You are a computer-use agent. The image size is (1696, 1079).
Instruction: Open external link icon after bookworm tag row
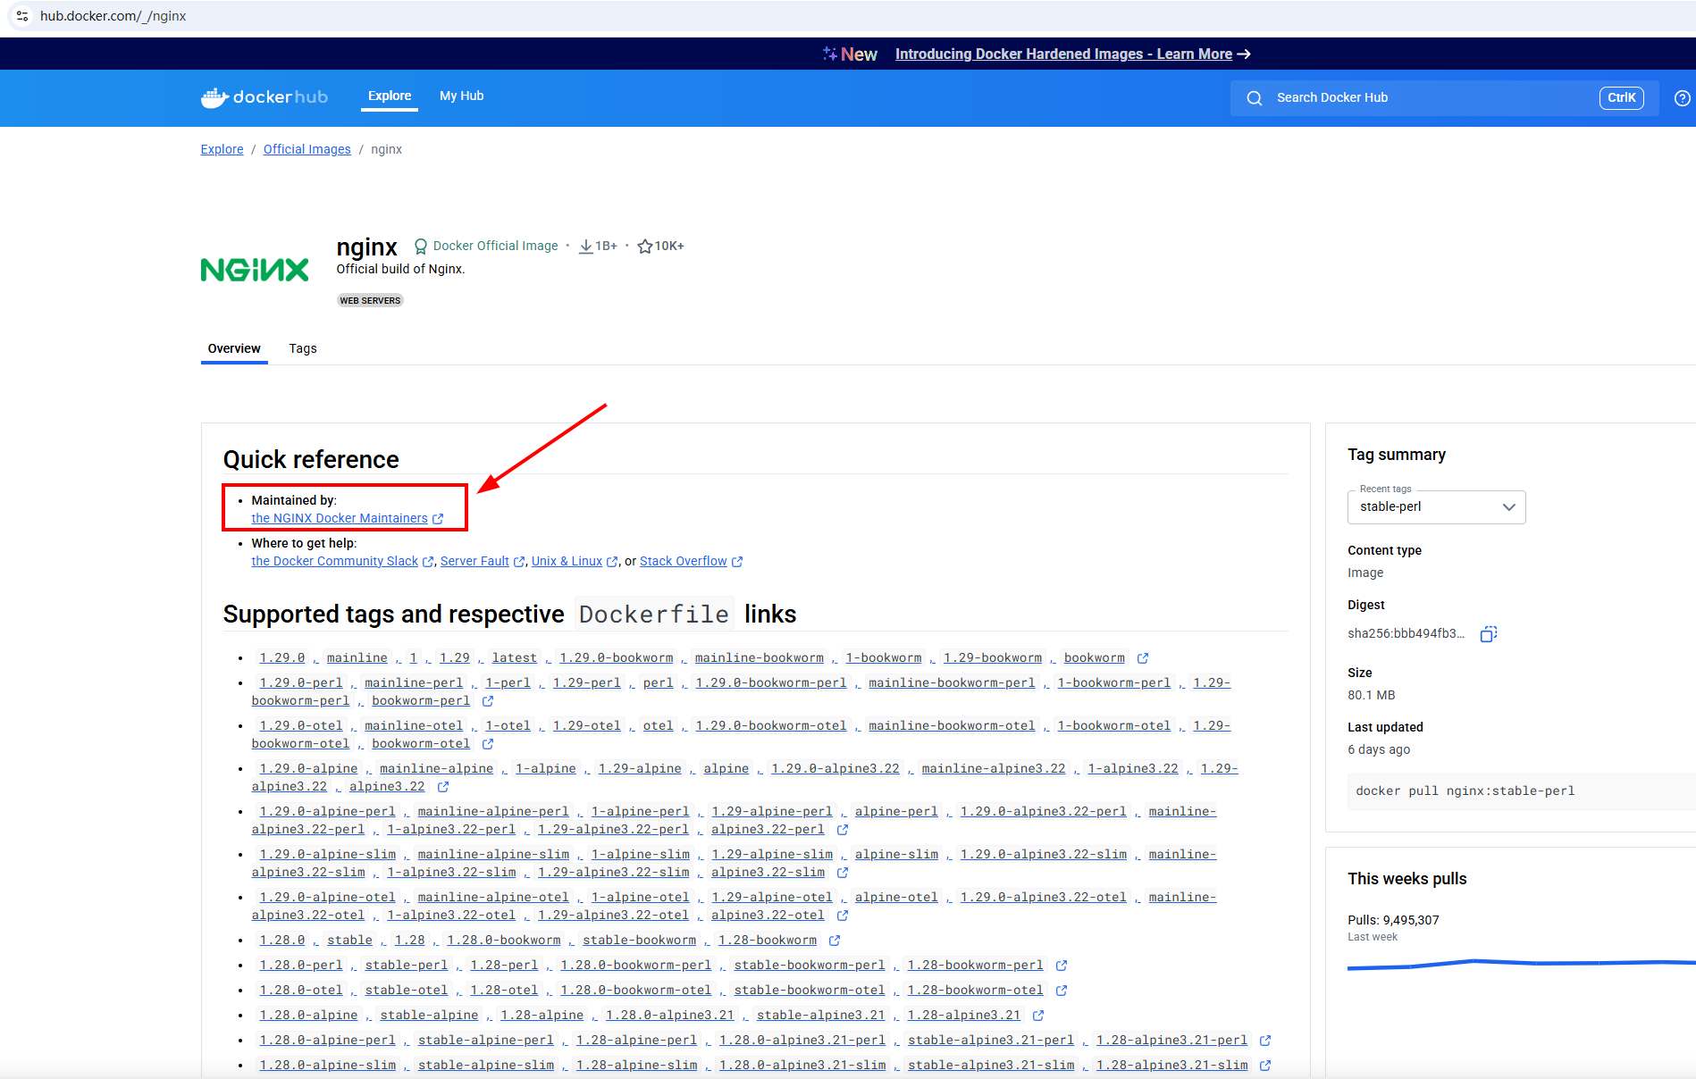pos(1143,658)
